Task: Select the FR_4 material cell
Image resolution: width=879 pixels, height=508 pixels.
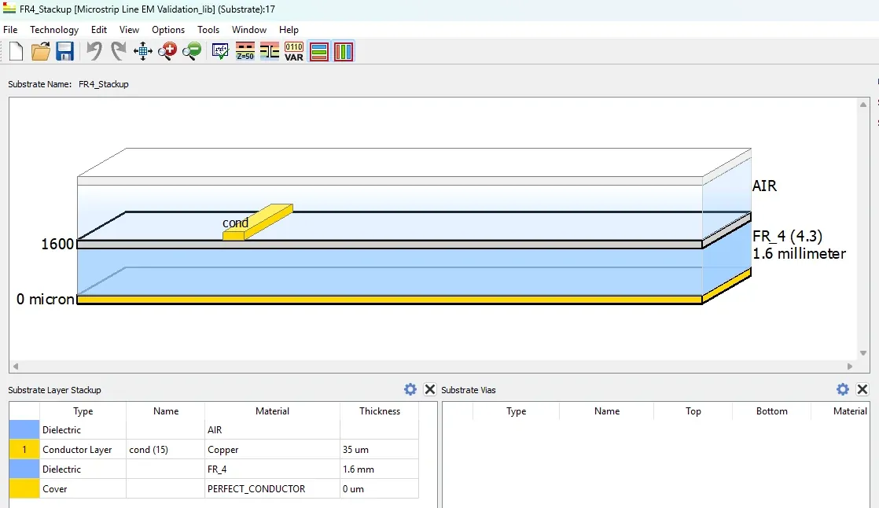Action: point(273,469)
